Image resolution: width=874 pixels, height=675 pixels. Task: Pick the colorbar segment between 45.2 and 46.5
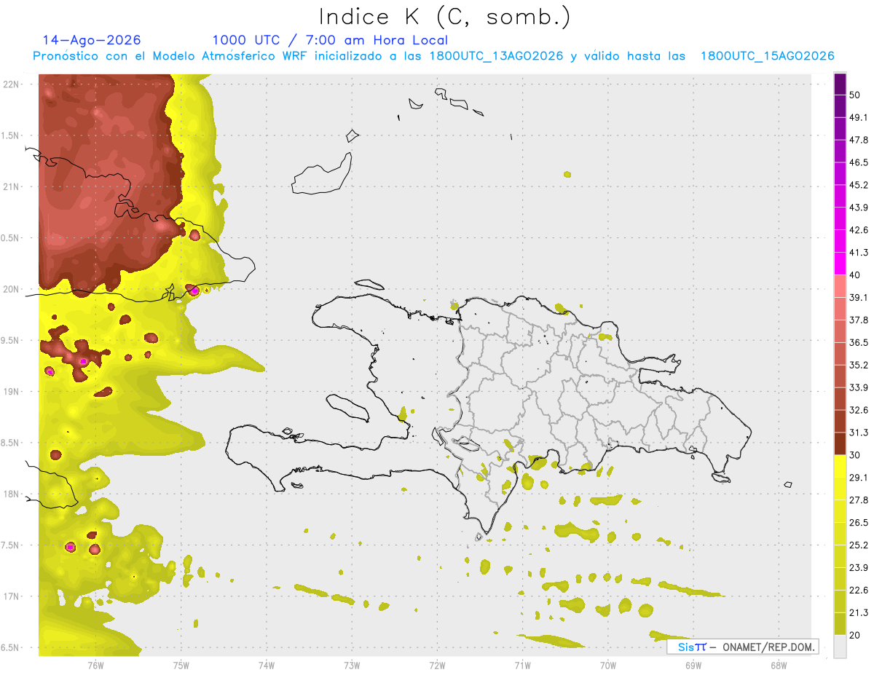pos(840,174)
